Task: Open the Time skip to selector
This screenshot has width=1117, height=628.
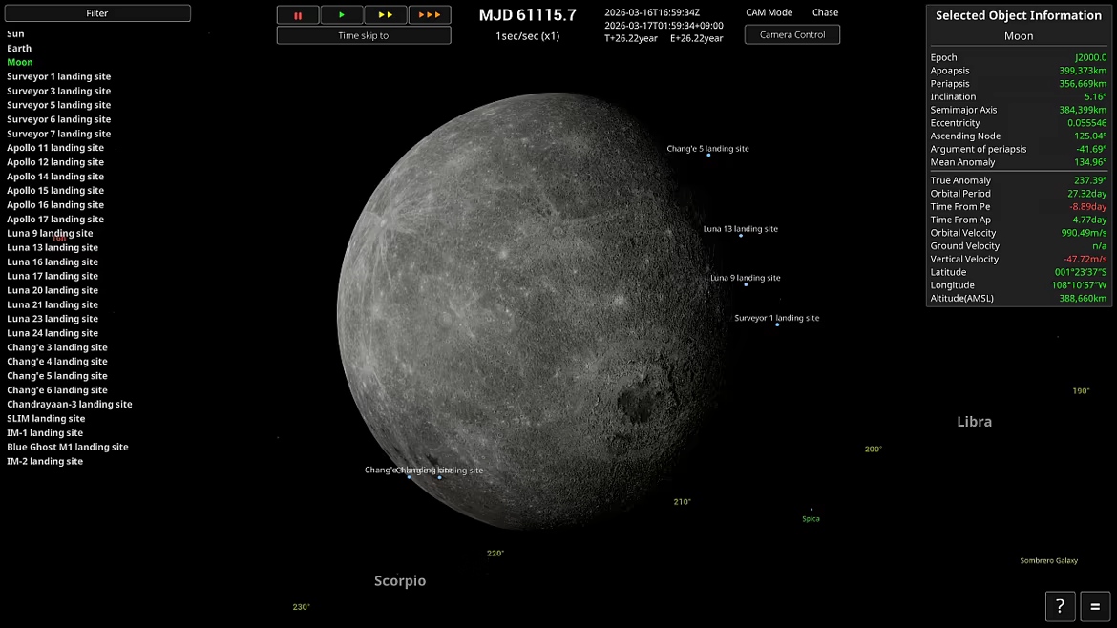Action: point(364,35)
